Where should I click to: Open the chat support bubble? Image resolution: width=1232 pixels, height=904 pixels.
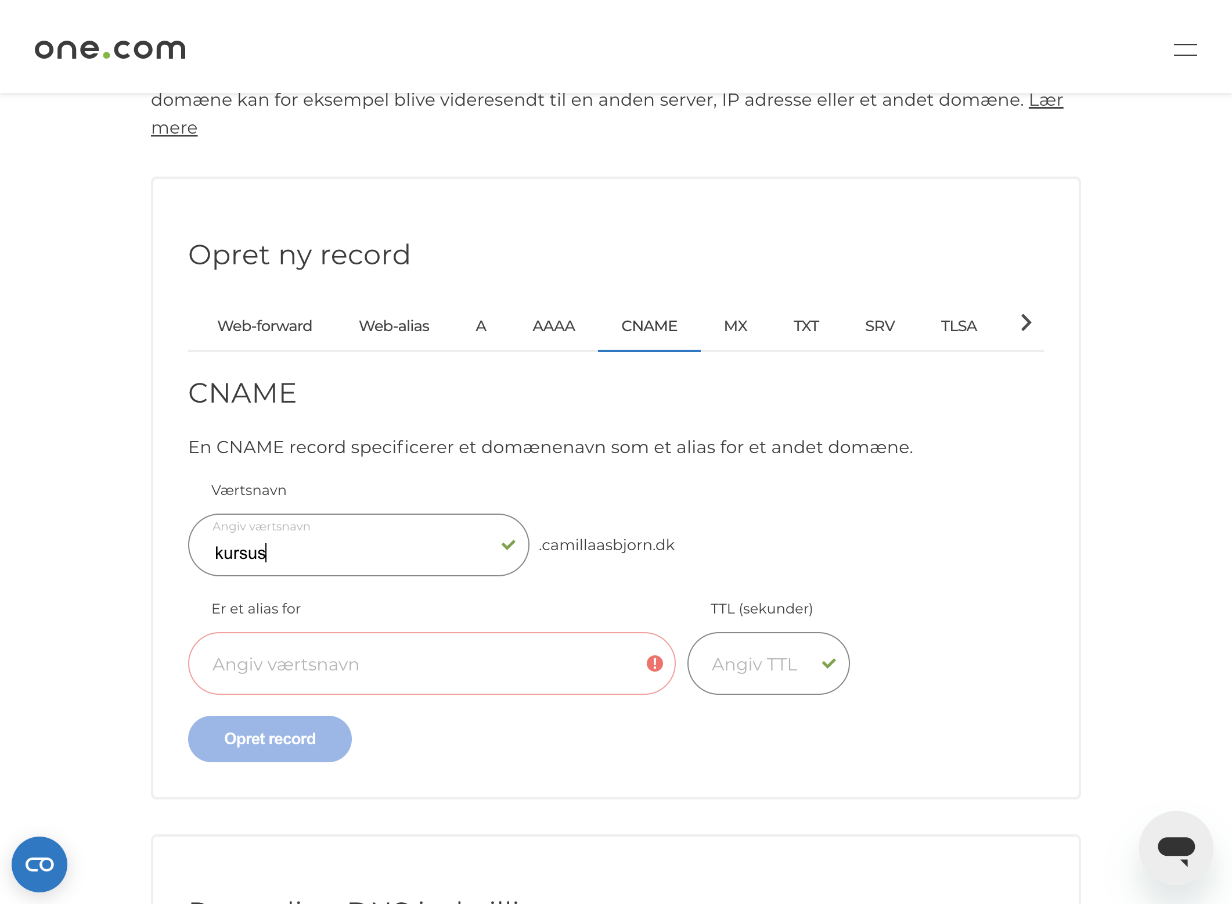pos(1176,848)
